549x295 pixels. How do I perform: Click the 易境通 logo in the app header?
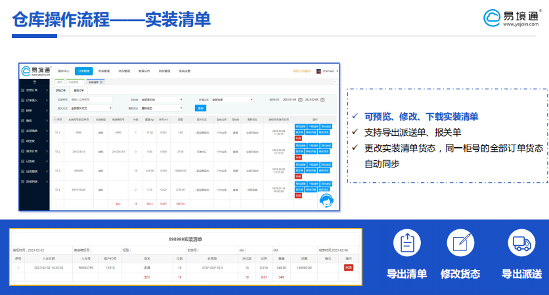coord(35,71)
